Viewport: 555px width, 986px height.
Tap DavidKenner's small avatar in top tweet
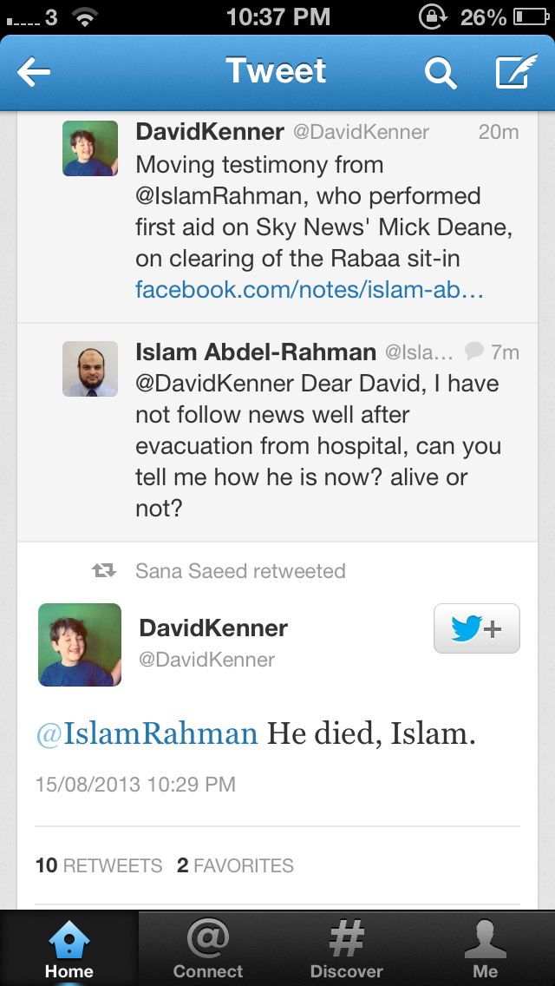tap(90, 148)
